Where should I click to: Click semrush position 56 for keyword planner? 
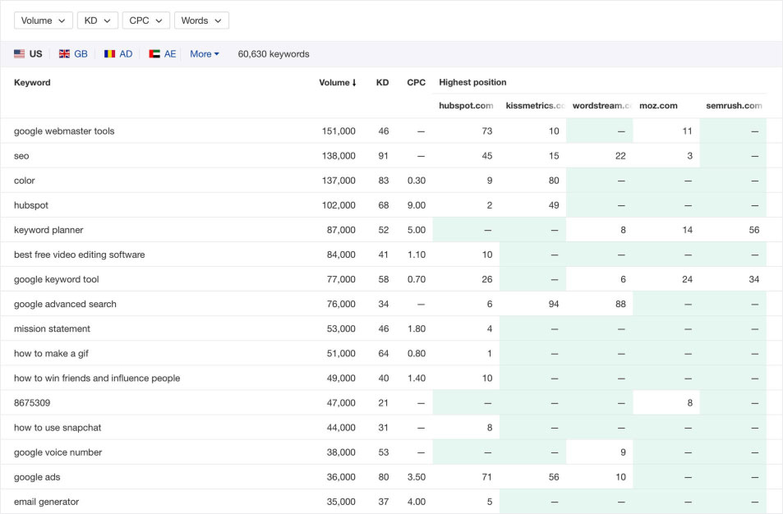click(754, 230)
